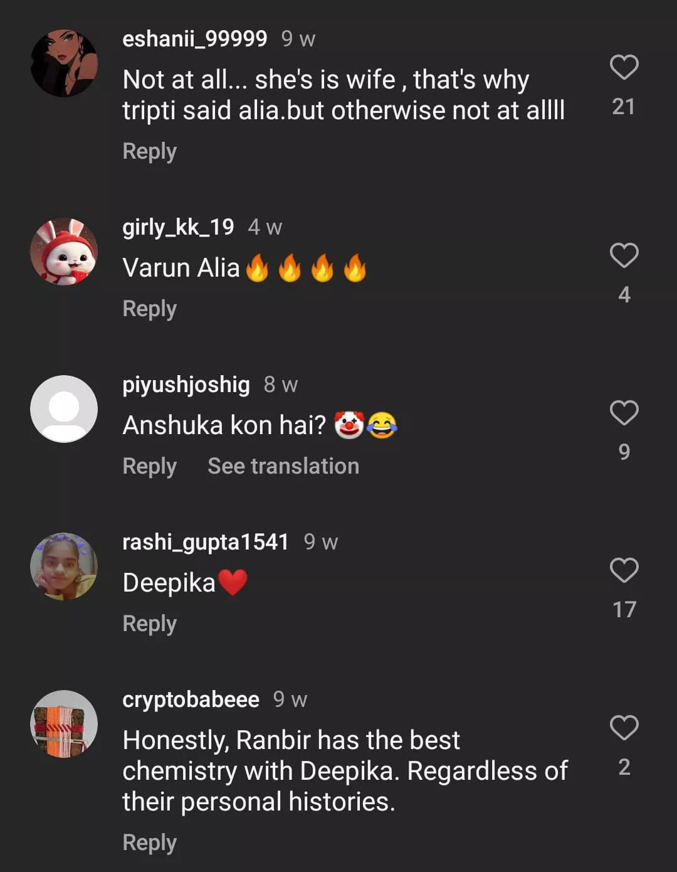View rashi_gupta1541's profile photo

(x=64, y=566)
